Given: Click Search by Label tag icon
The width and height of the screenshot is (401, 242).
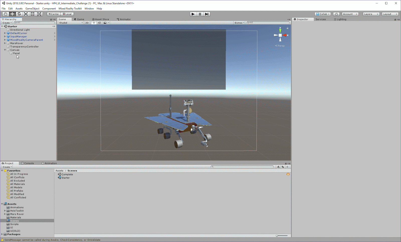Looking at the screenshot, I should (283, 167).
